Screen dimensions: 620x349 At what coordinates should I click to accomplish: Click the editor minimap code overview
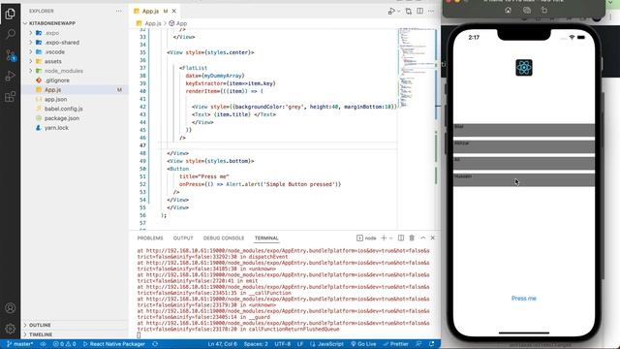(417, 67)
